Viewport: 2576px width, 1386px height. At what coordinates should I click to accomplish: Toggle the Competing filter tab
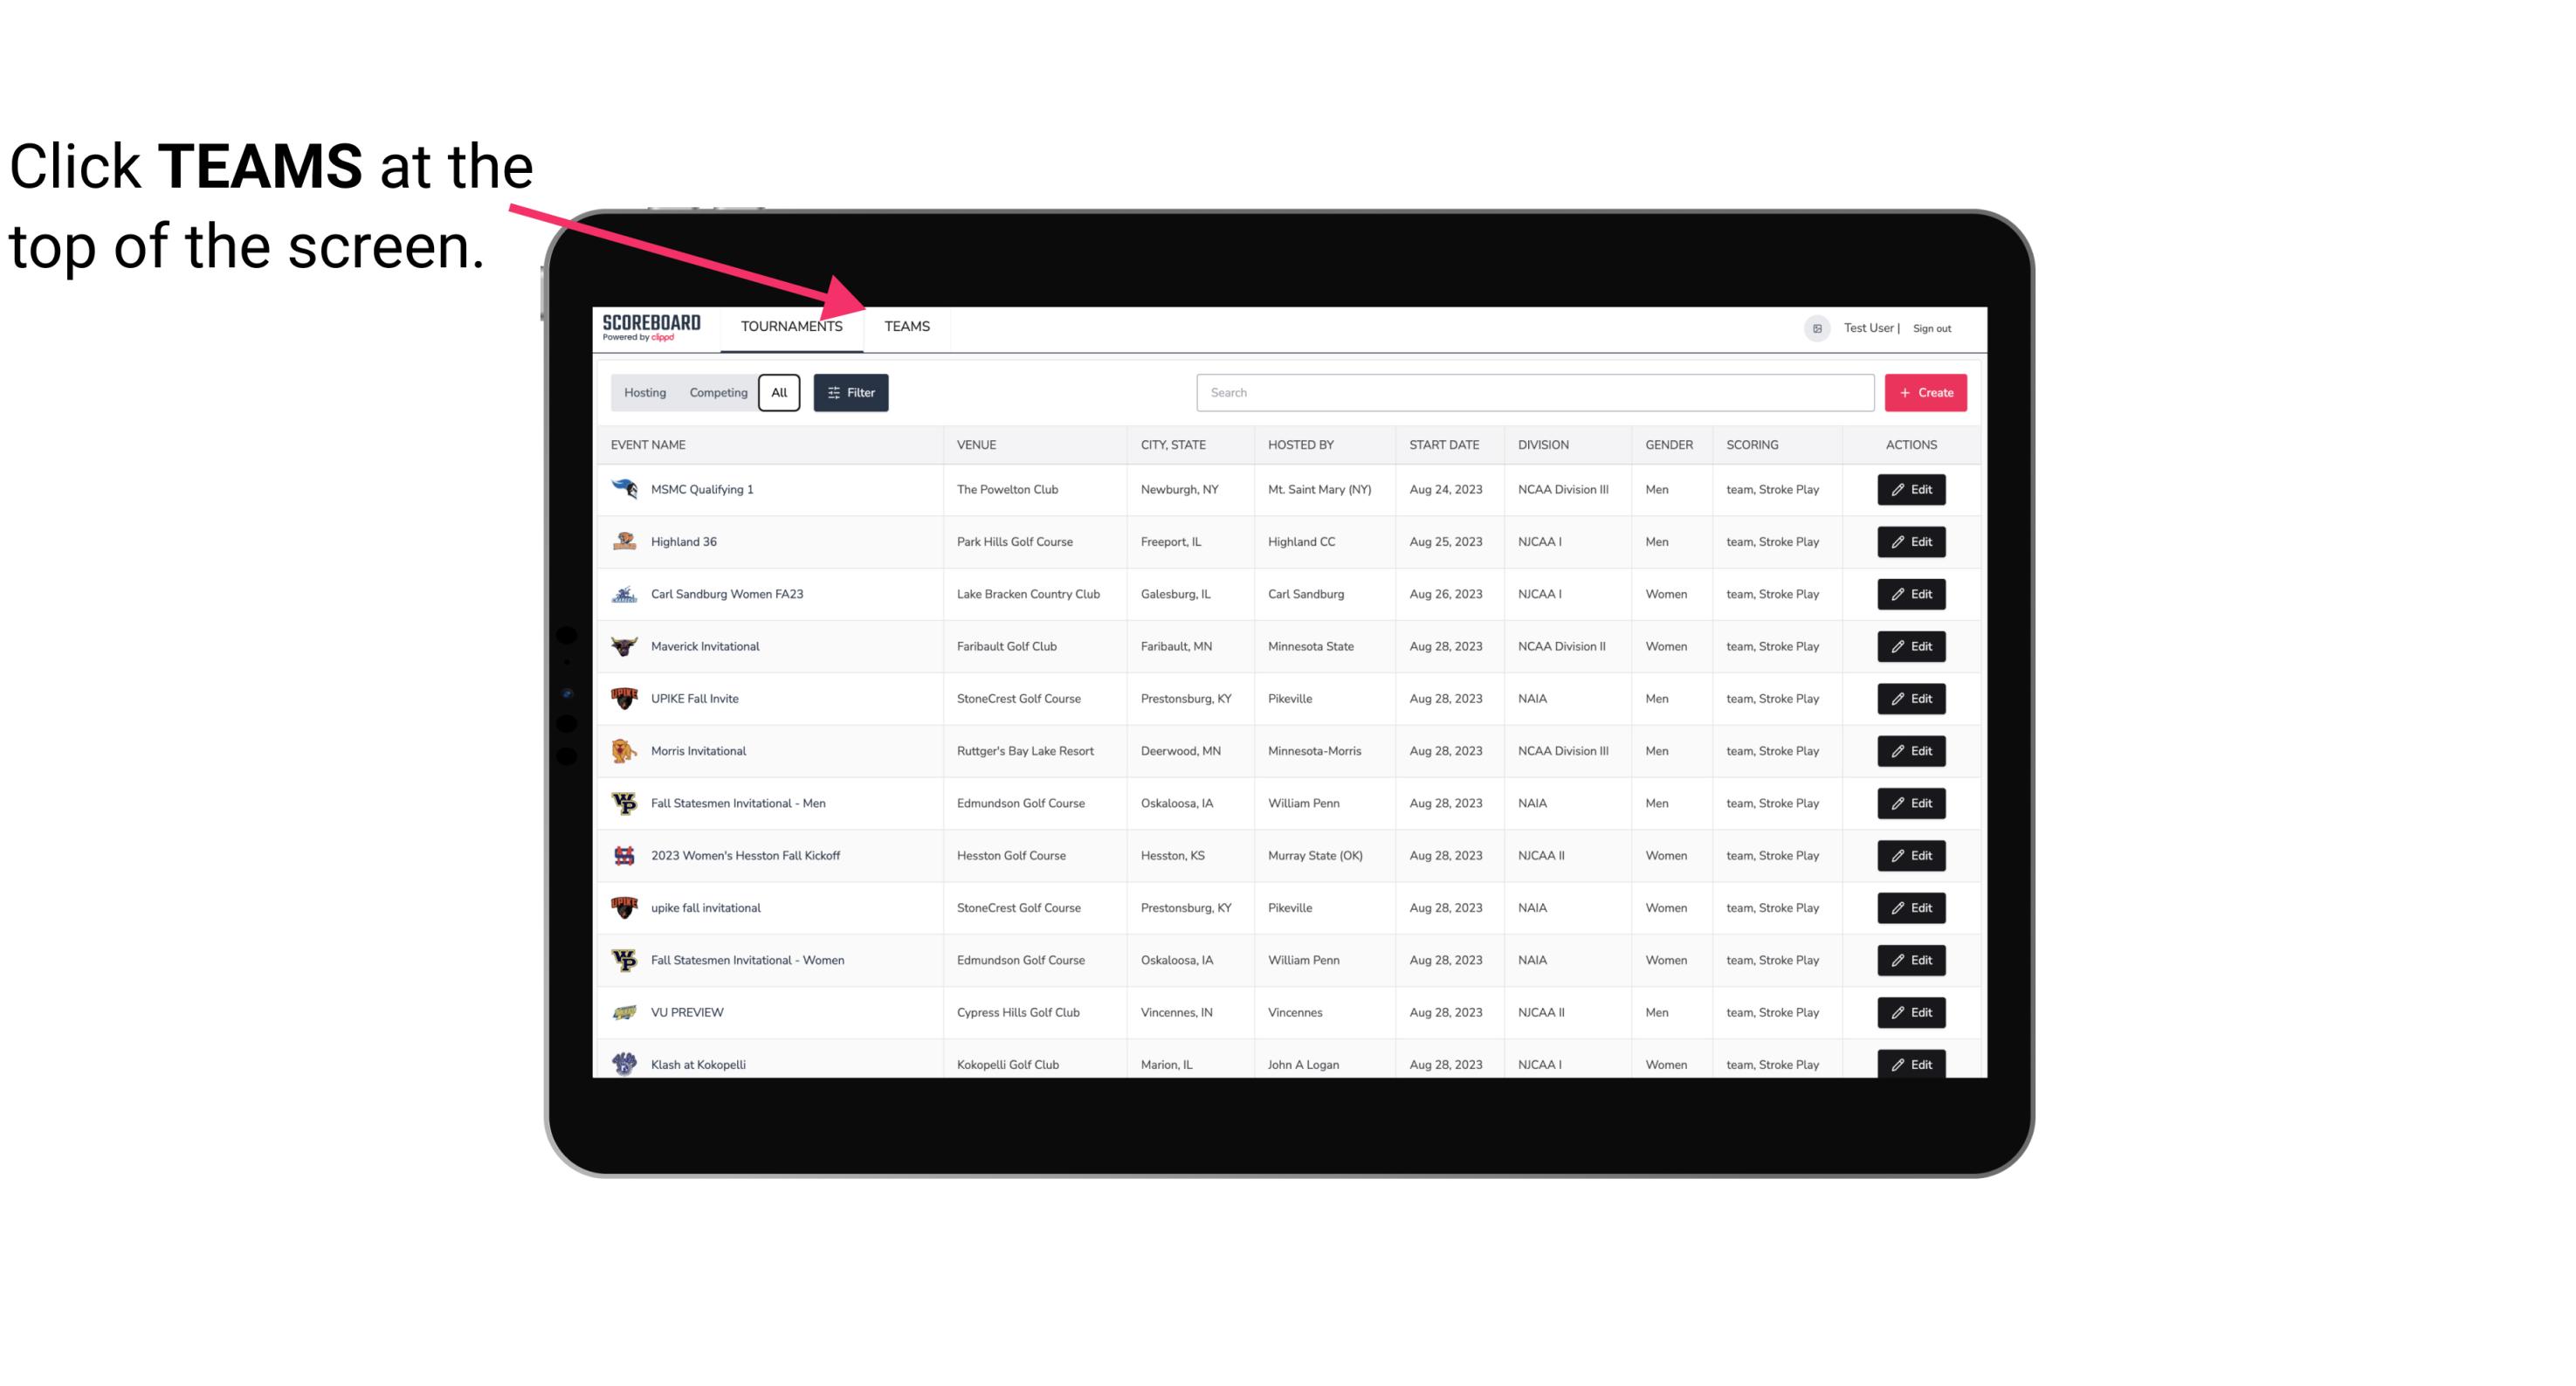717,393
